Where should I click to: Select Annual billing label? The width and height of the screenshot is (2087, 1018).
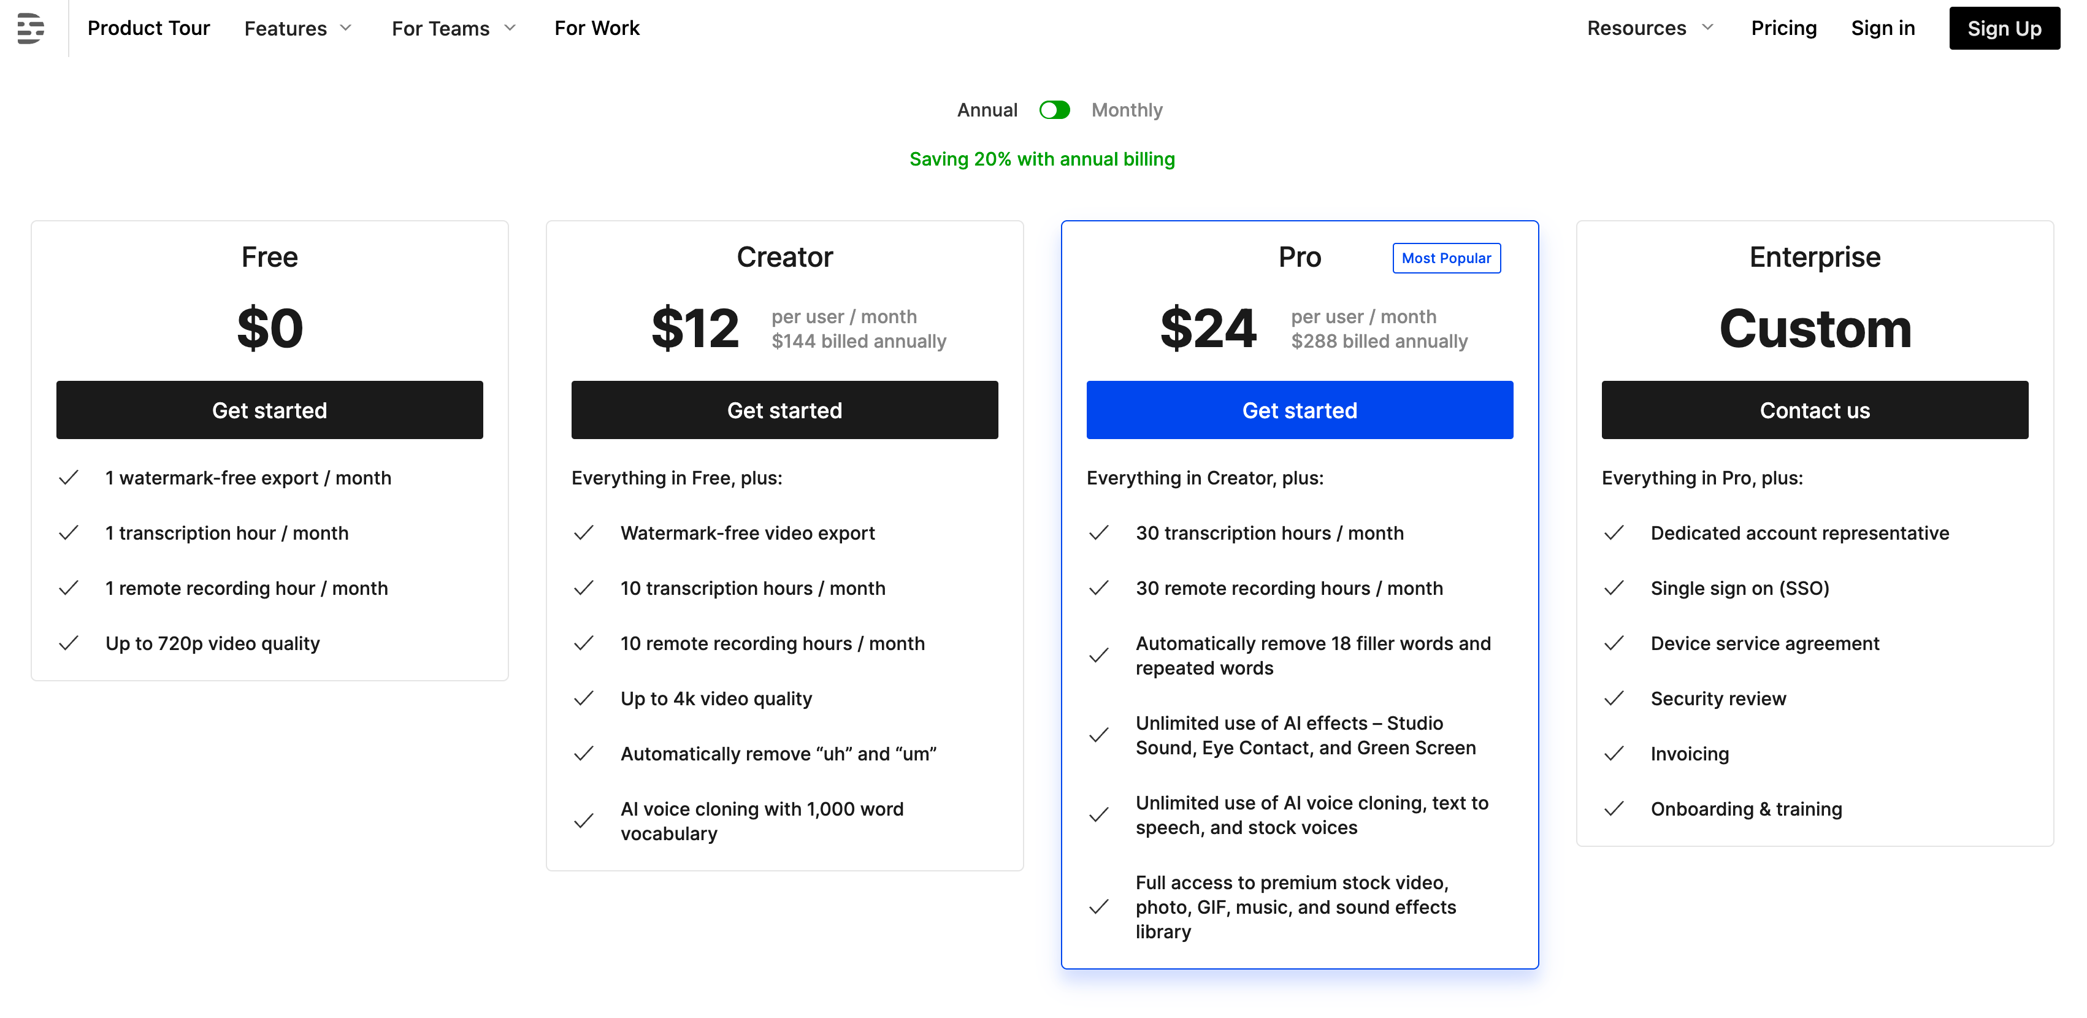pyautogui.click(x=986, y=110)
